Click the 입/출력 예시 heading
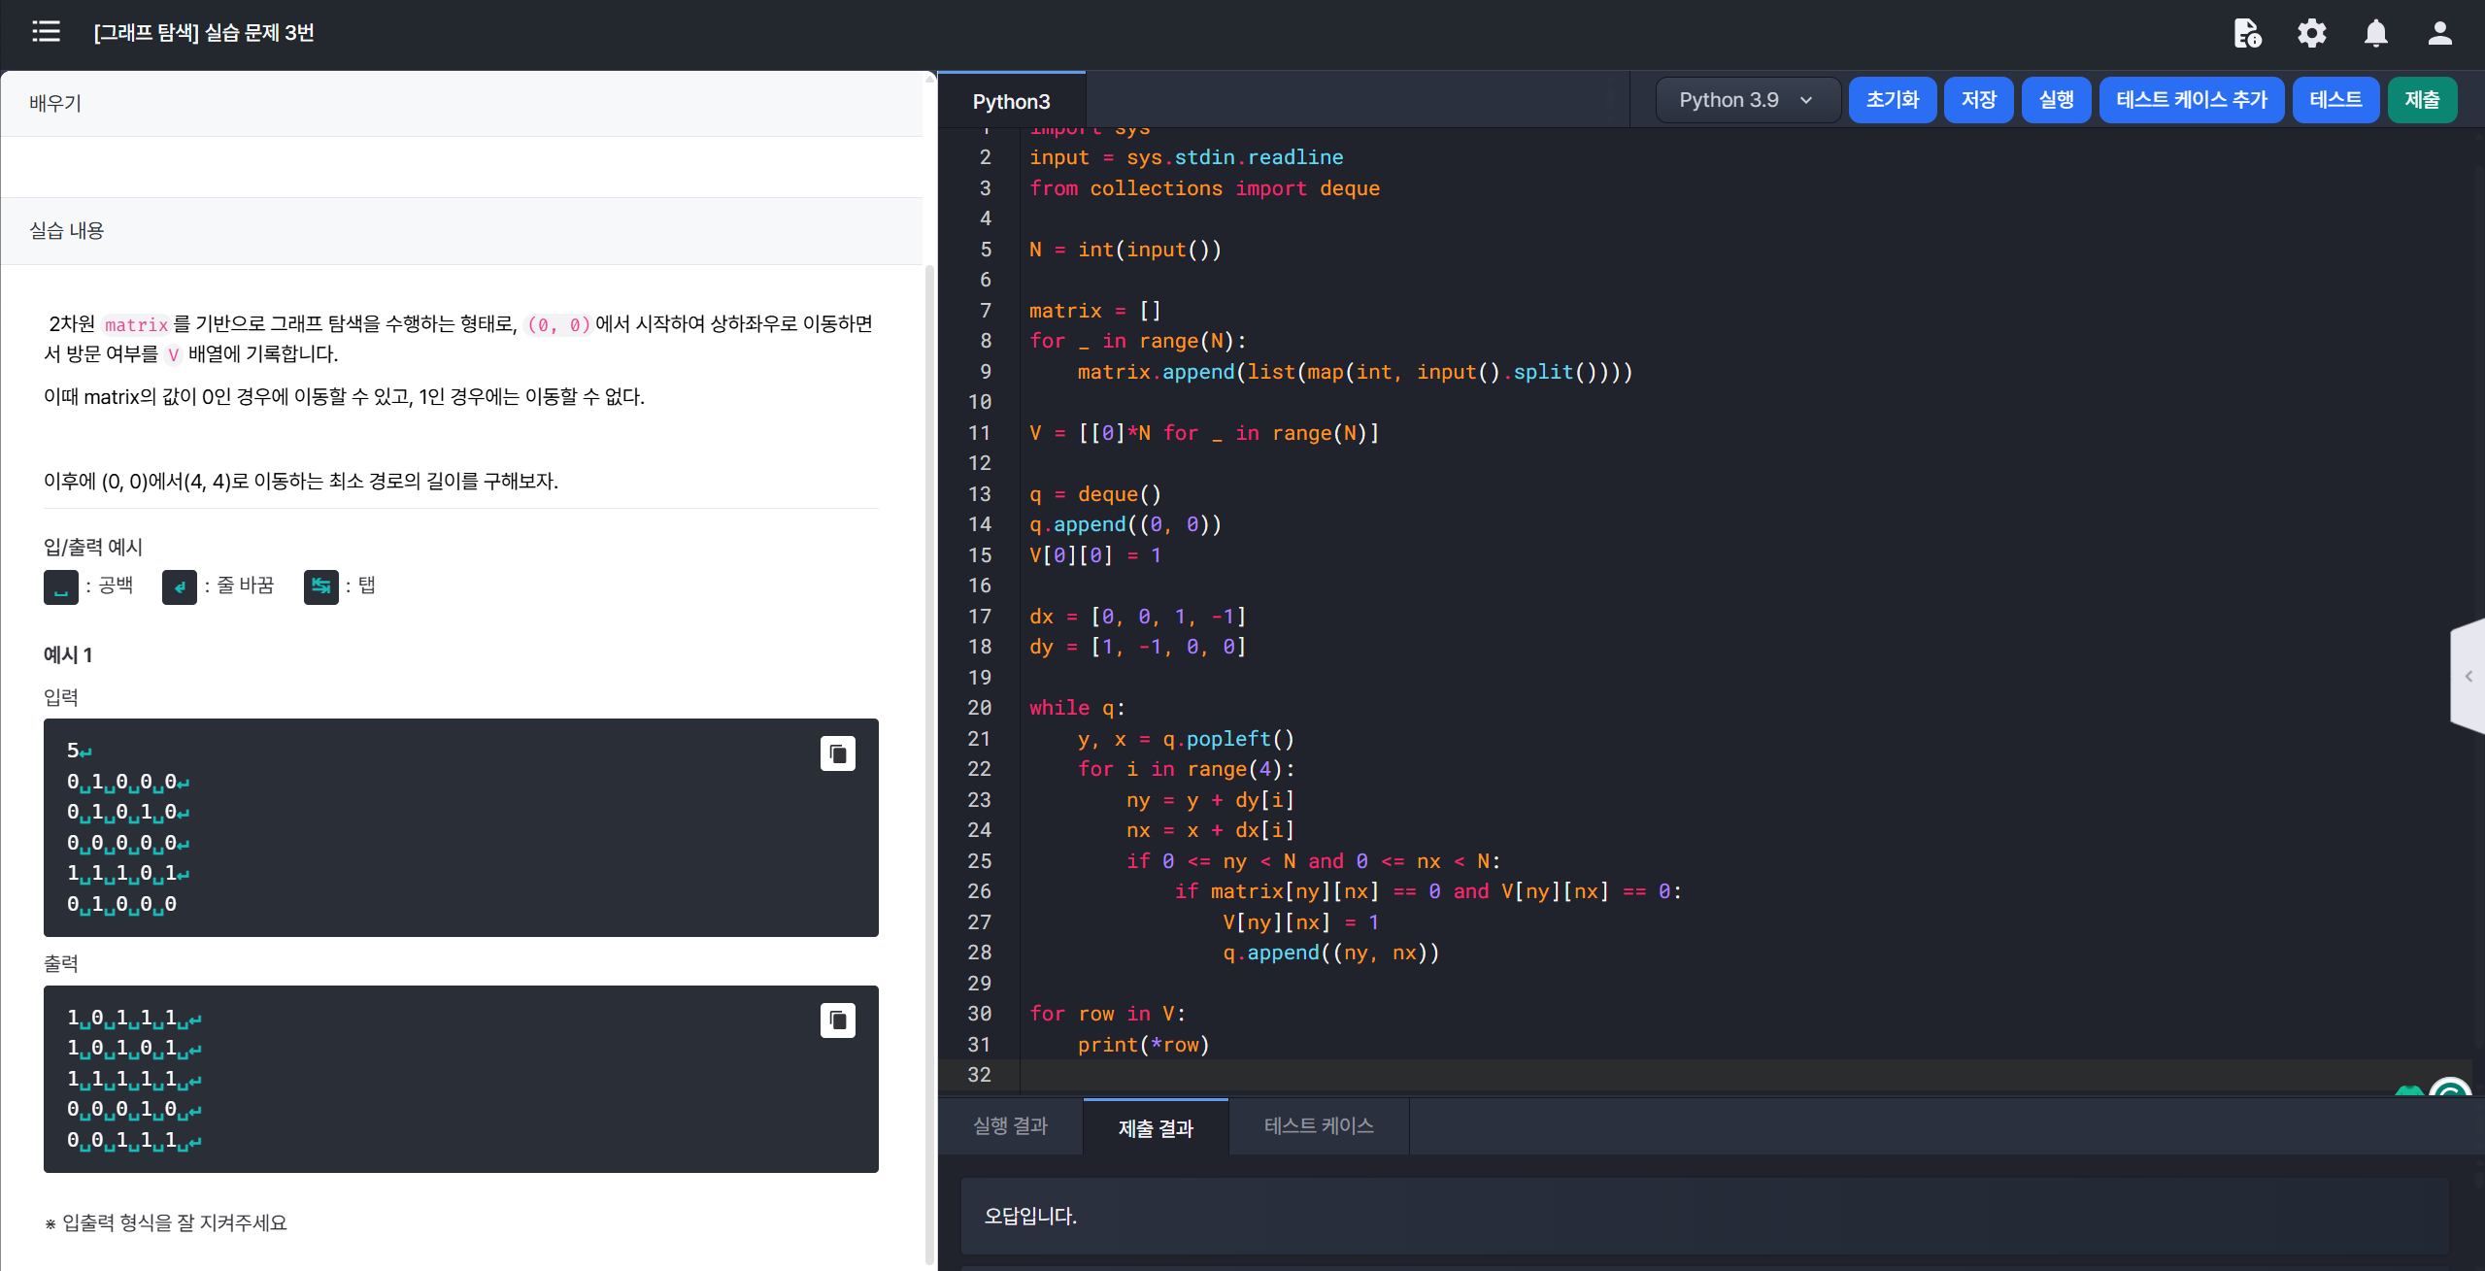Screen dimensions: 2485x1271 (93, 547)
